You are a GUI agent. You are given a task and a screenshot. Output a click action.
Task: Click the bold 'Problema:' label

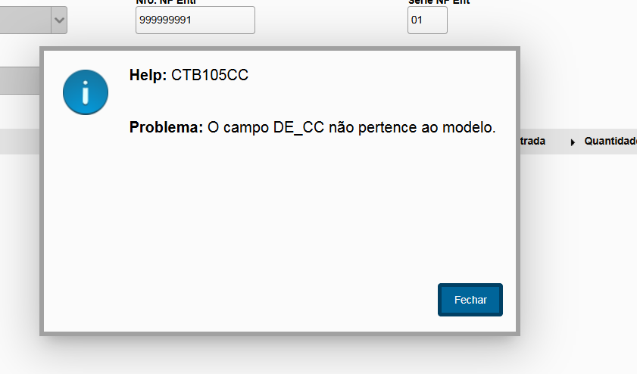[166, 127]
